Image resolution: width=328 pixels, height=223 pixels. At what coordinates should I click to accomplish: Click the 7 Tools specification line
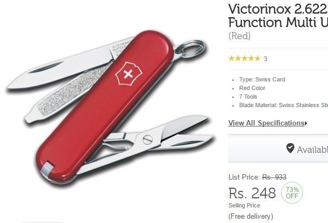click(248, 96)
